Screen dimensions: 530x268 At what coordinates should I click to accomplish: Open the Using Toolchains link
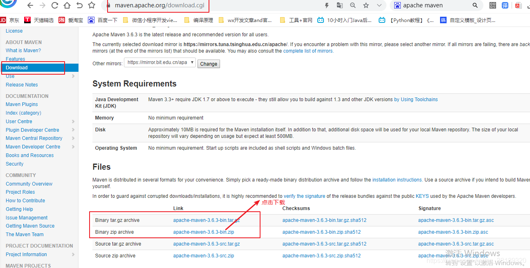(416, 100)
